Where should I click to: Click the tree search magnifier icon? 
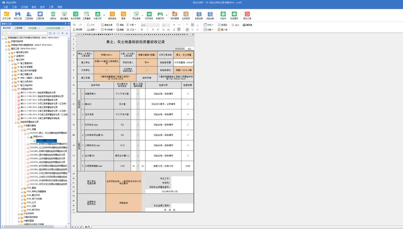coord(50,33)
